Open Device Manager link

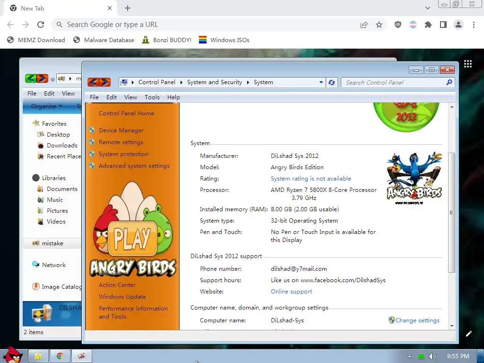[121, 130]
